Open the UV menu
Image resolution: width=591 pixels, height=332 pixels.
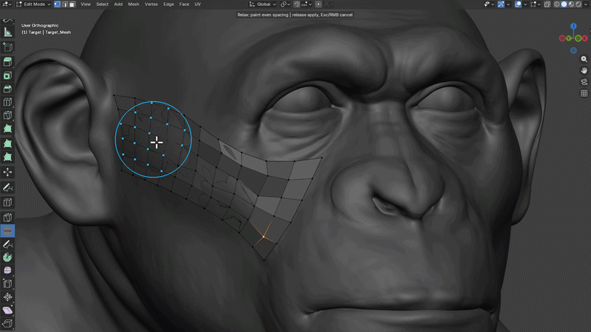197,4
